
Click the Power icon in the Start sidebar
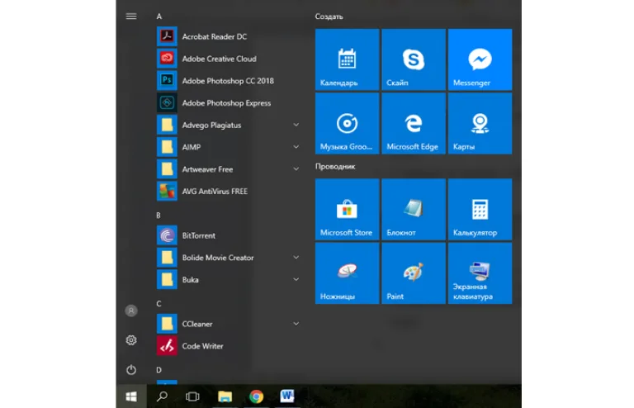pyautogui.click(x=131, y=369)
